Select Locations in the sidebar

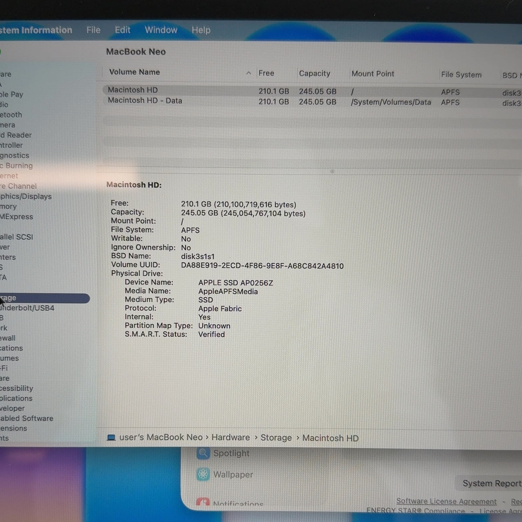11,348
